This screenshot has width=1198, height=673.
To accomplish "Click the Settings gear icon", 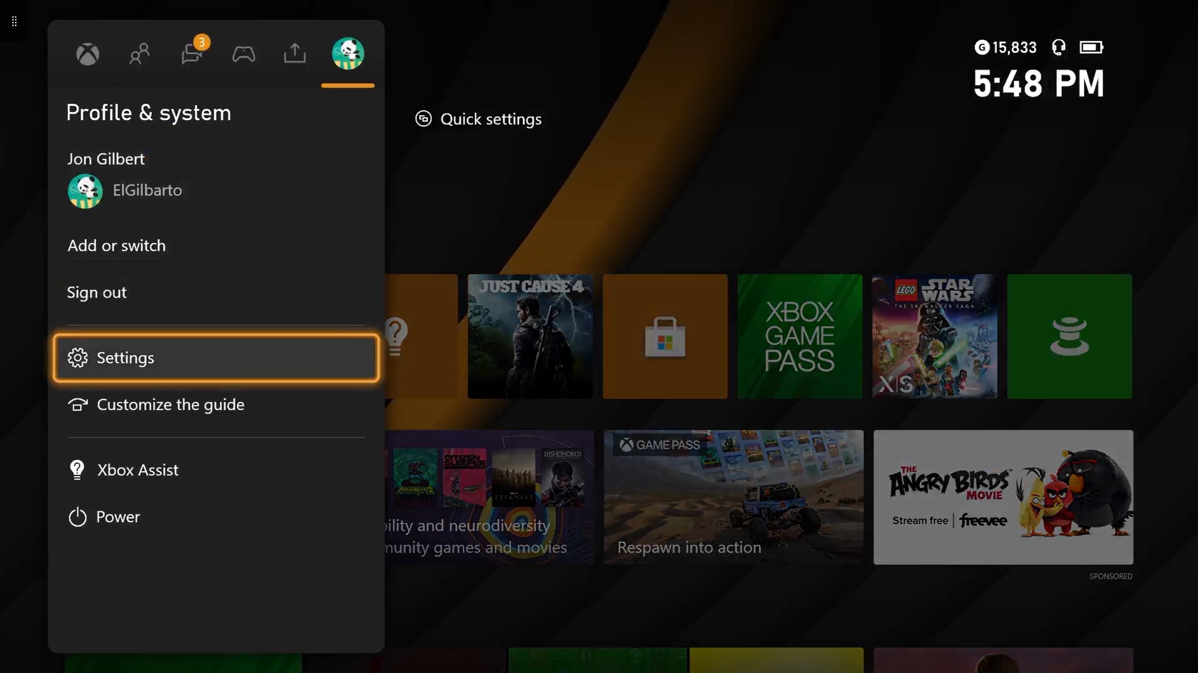I will click(x=77, y=357).
